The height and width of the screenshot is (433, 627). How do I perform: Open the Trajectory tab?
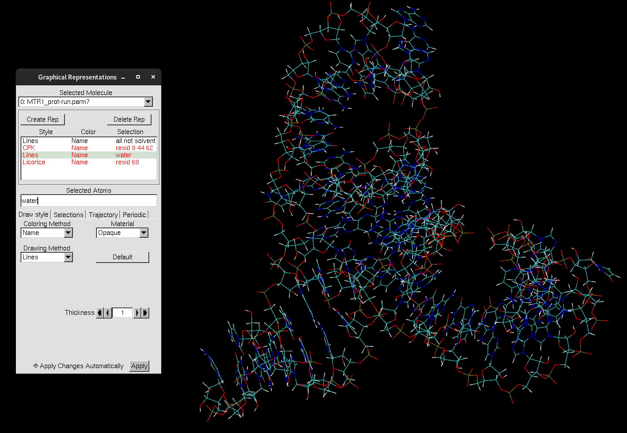[103, 215]
